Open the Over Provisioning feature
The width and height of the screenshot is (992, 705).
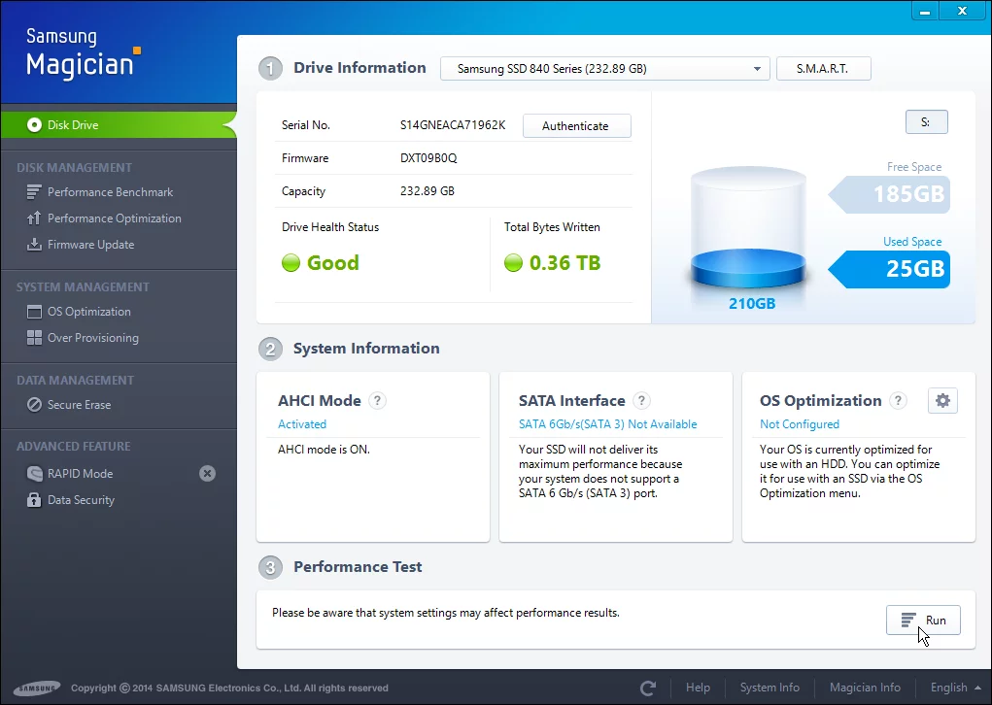point(91,337)
